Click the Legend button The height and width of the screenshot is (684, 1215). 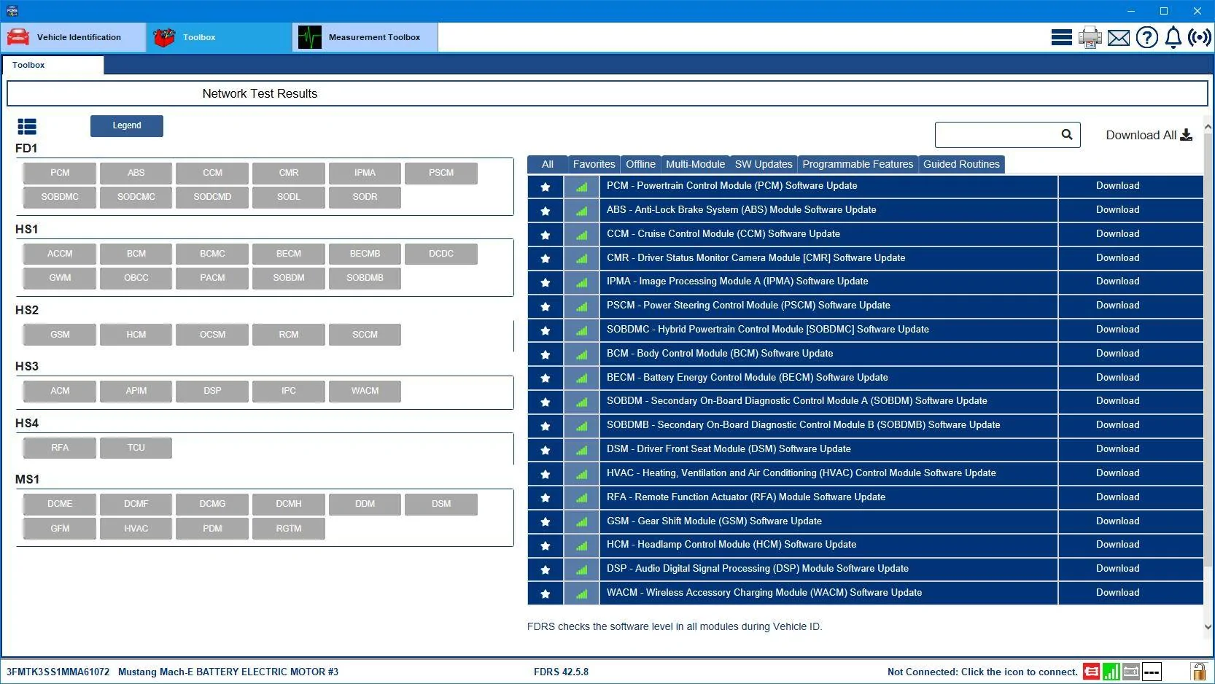pyautogui.click(x=127, y=125)
